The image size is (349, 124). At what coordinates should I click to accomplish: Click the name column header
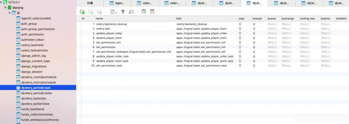pos(136,18)
